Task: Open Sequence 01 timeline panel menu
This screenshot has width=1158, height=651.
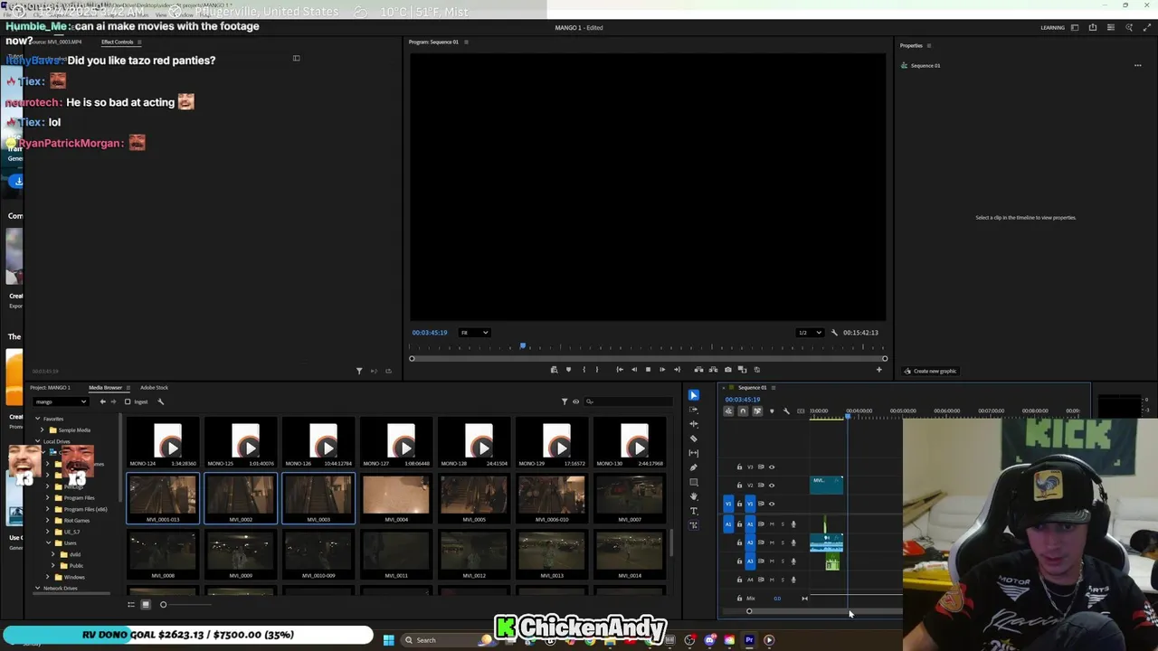Action: point(774,388)
